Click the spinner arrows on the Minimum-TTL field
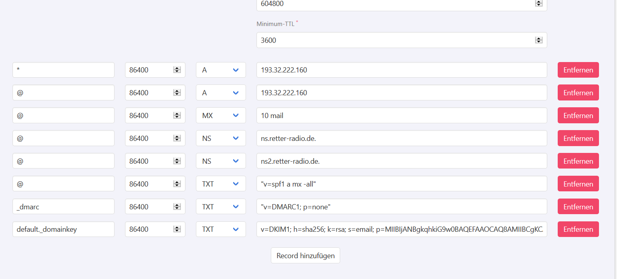Viewport: 617px width, 279px height. click(x=538, y=40)
